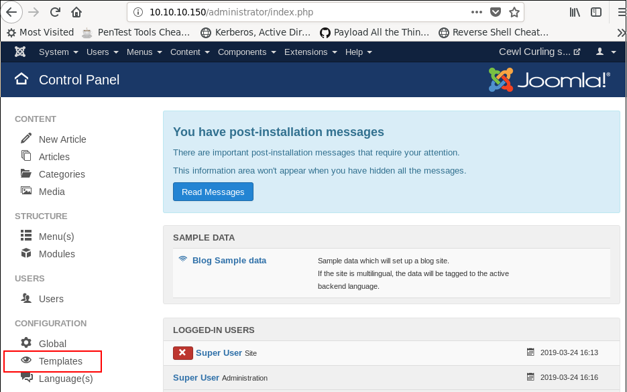Open the System dropdown menu
This screenshot has width=627, height=392.
58,52
